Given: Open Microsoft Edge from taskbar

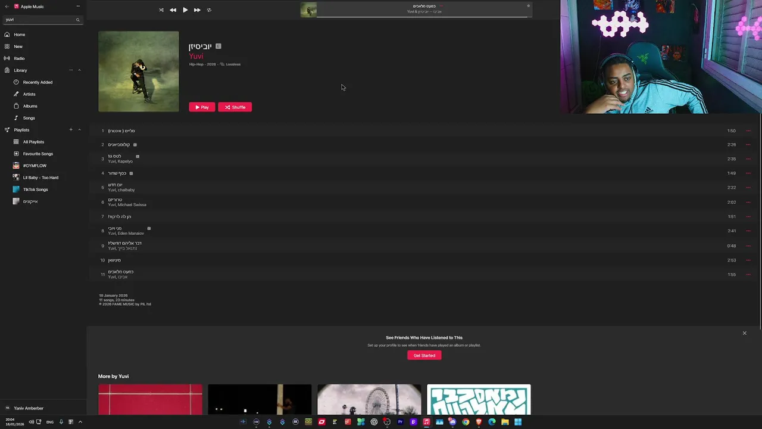Looking at the screenshot, I should [x=492, y=422].
